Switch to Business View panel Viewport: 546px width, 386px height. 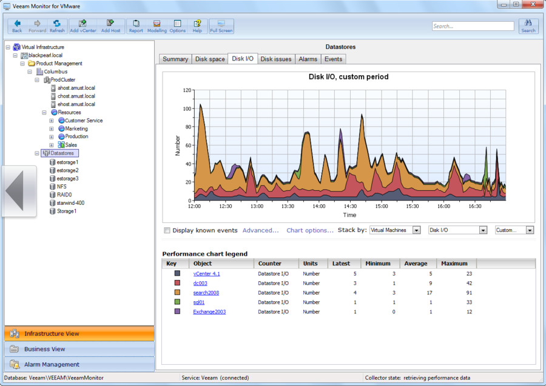79,349
